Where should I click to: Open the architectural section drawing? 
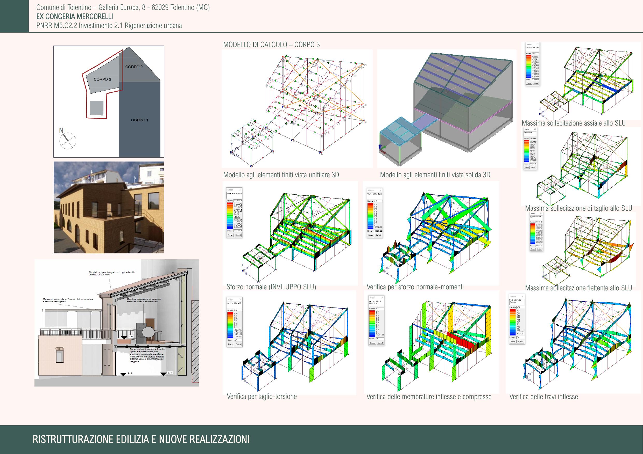(x=117, y=323)
